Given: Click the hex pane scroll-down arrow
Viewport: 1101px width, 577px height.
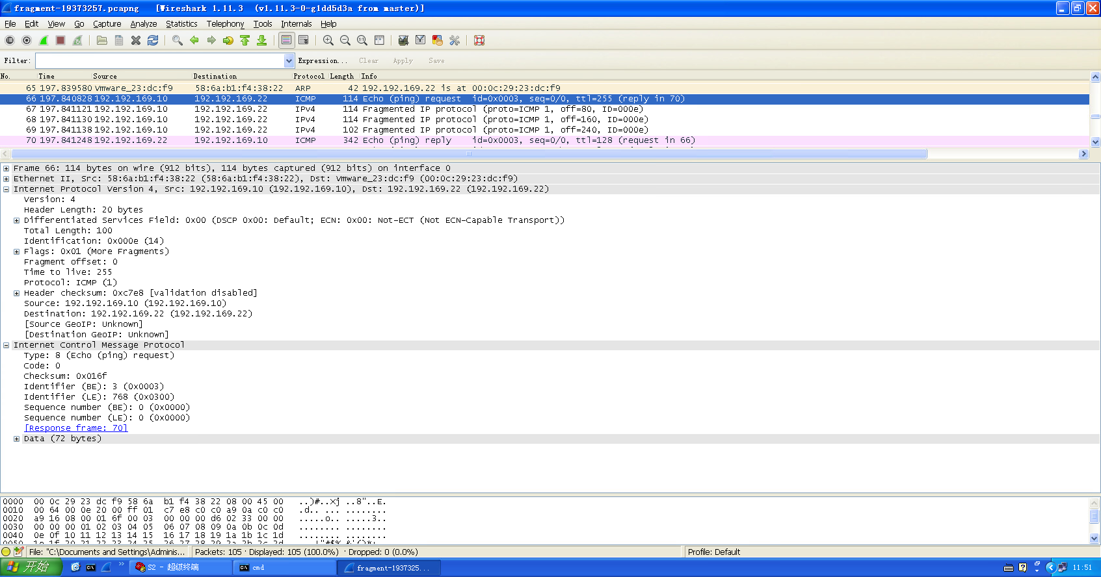Looking at the screenshot, I should point(1095,538).
